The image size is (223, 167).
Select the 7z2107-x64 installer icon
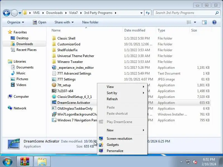54,91
